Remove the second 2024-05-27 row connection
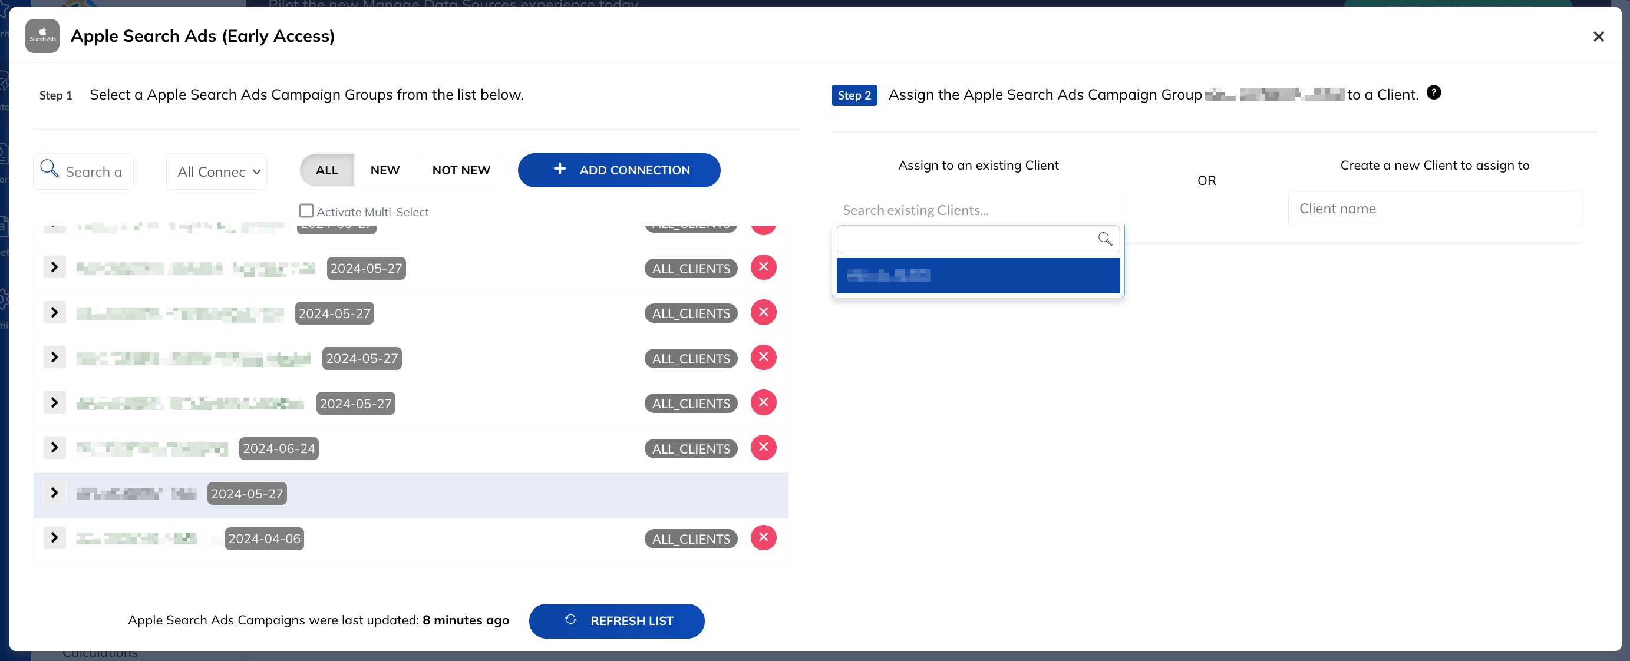 [763, 312]
